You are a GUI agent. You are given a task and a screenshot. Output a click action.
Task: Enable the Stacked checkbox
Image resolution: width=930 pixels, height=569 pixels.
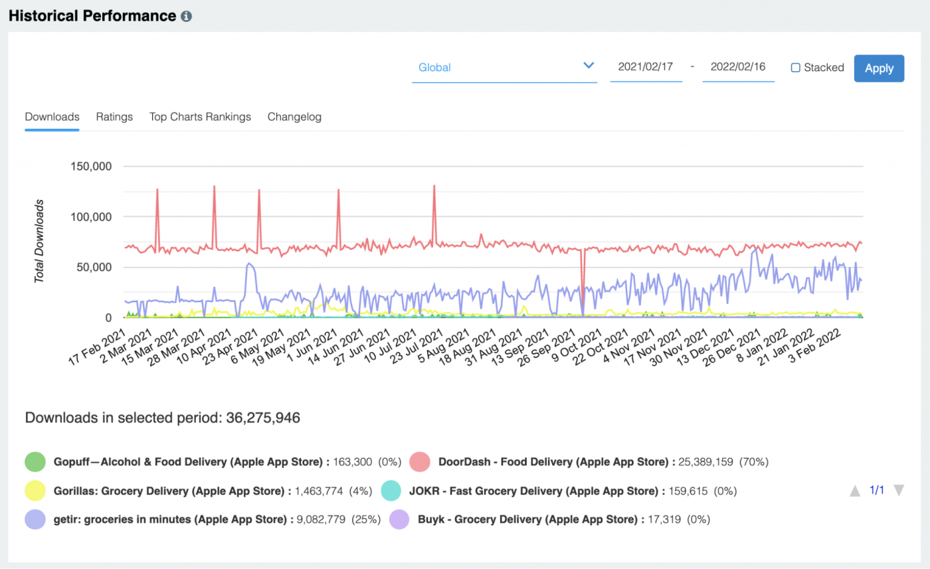pyautogui.click(x=796, y=68)
